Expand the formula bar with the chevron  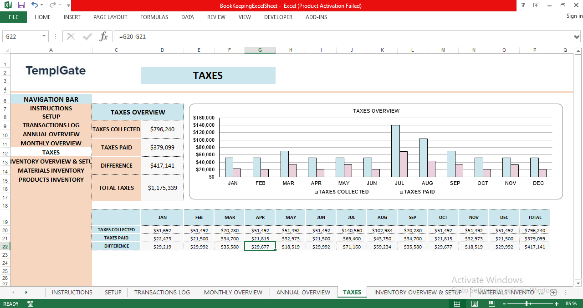point(577,36)
